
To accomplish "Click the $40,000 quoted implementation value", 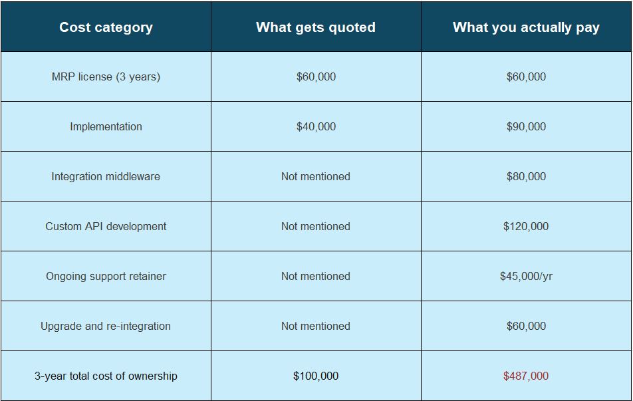I will coord(316,126).
